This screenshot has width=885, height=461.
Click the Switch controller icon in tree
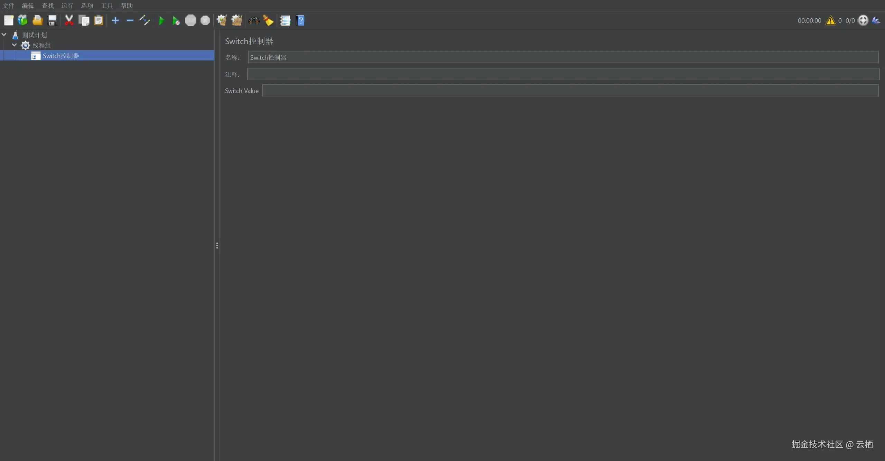(36, 56)
